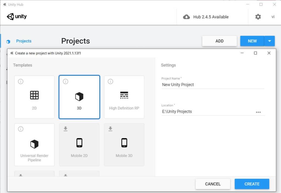Click the ADD project button
The image size is (281, 193).
(220, 41)
